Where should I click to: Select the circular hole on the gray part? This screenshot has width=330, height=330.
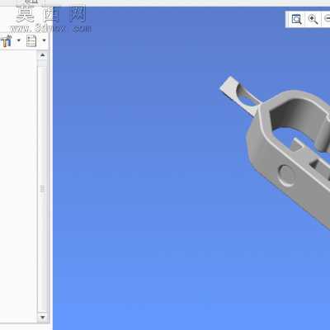(x=286, y=175)
